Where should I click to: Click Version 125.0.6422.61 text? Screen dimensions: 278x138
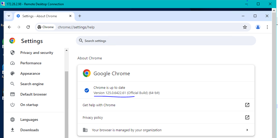pos(110,93)
